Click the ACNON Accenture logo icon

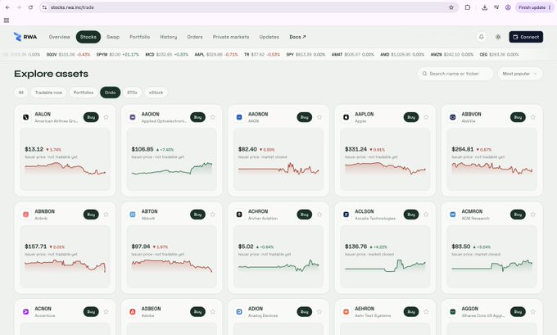point(25,311)
